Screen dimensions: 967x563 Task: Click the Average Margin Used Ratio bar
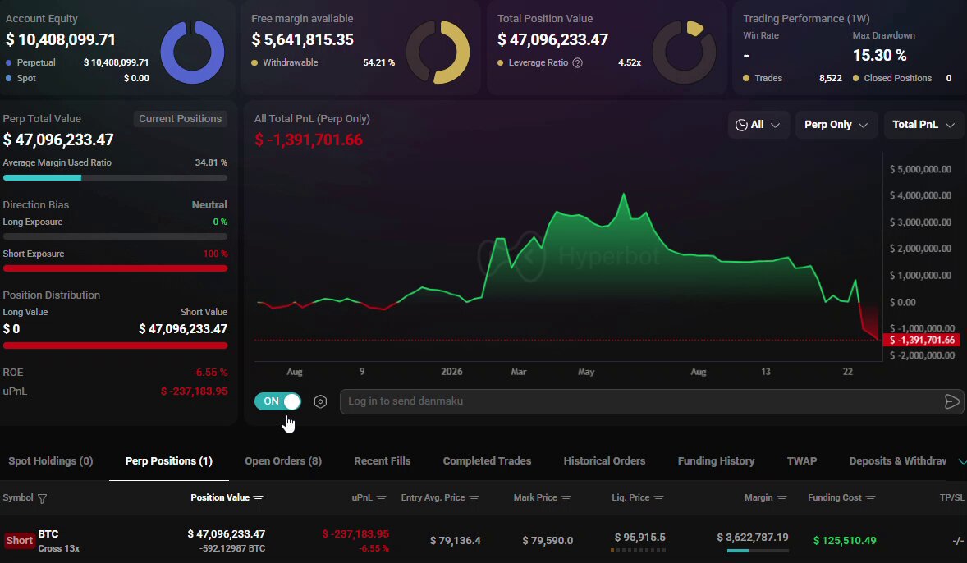[x=115, y=177]
